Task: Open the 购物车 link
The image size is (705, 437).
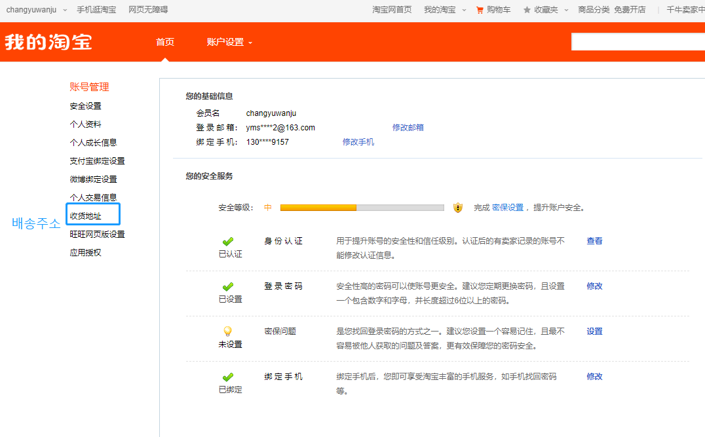Action: point(499,10)
